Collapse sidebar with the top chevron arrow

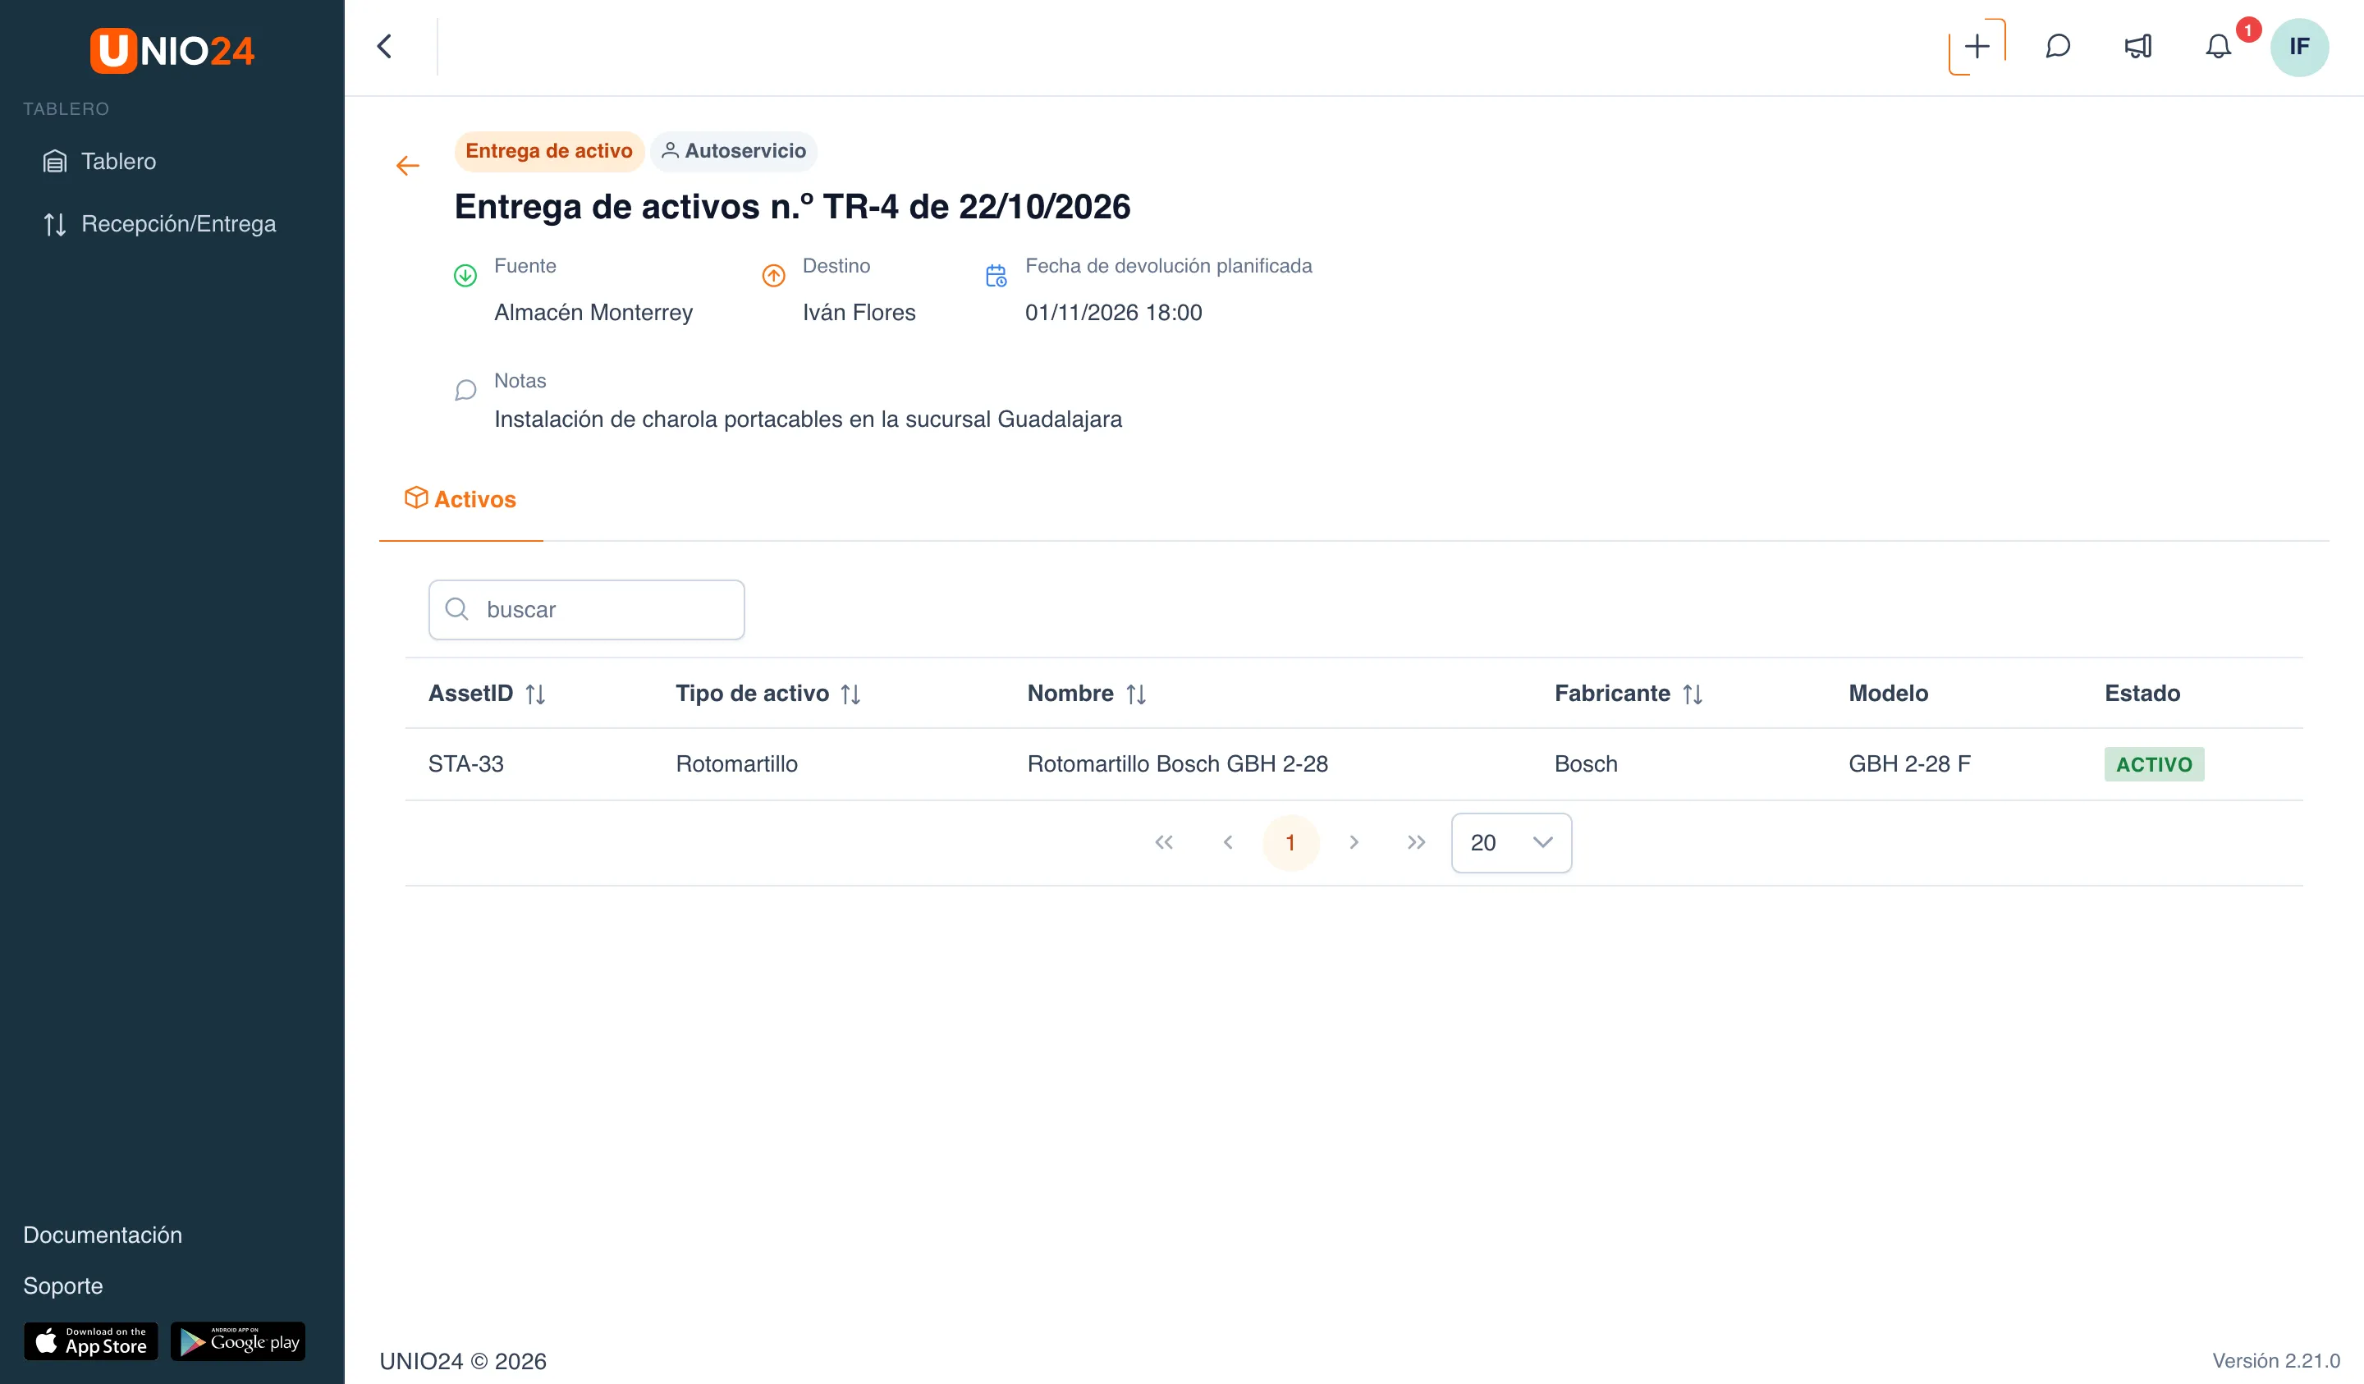(x=385, y=46)
